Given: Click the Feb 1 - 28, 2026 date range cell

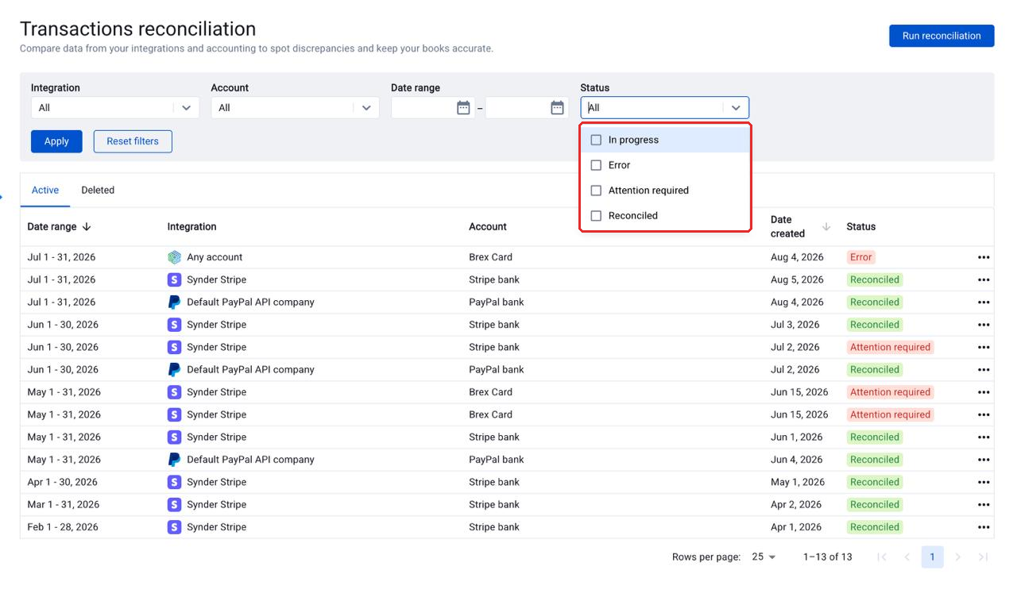Looking at the screenshot, I should (63, 527).
